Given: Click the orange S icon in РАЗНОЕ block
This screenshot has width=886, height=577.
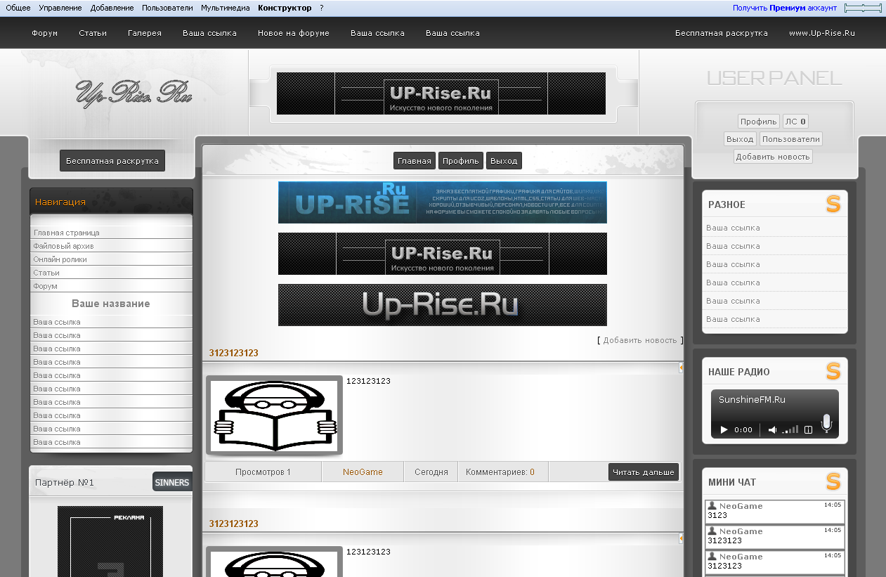Looking at the screenshot, I should 833,205.
